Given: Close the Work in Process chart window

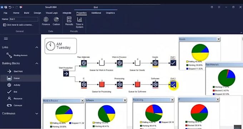Looking at the screenshot, I should 83,101.
